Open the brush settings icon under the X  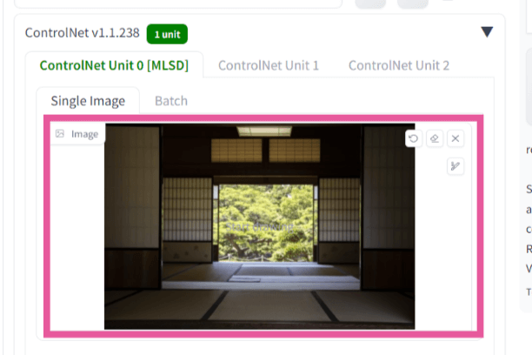pyautogui.click(x=456, y=166)
